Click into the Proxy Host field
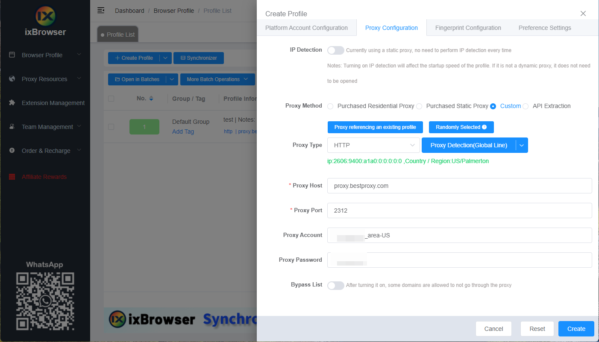Image resolution: width=599 pixels, height=342 pixels. (x=459, y=186)
